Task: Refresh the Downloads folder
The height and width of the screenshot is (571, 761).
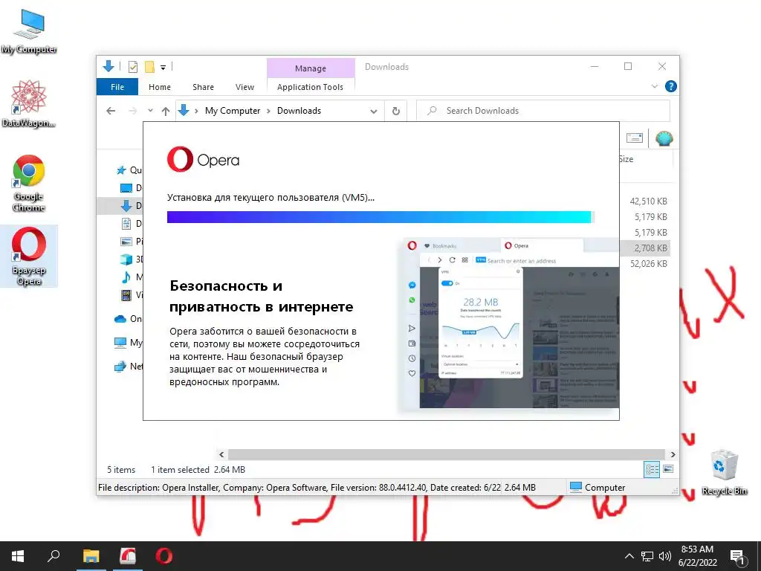Action: [396, 111]
